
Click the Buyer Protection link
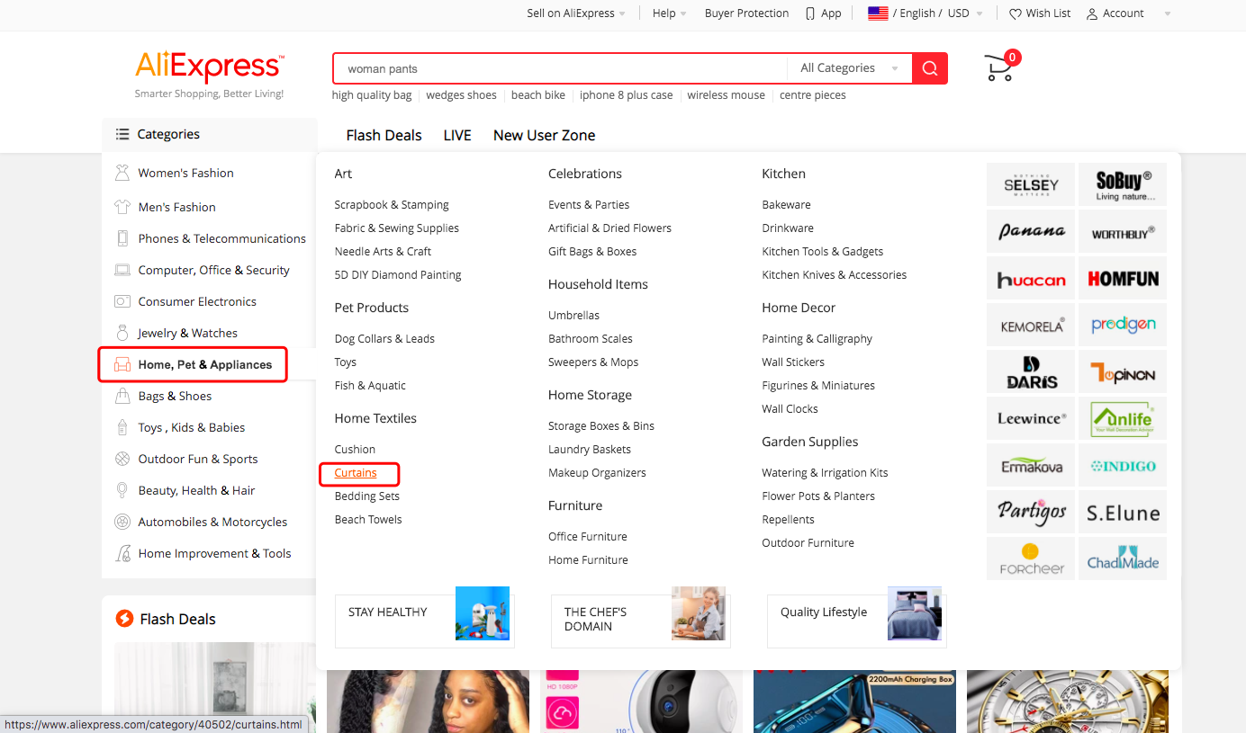coord(746,13)
